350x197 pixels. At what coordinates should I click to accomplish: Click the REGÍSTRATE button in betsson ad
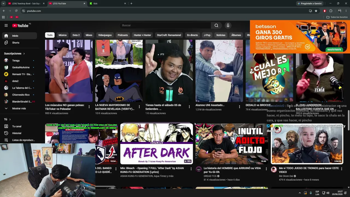coord(334,50)
